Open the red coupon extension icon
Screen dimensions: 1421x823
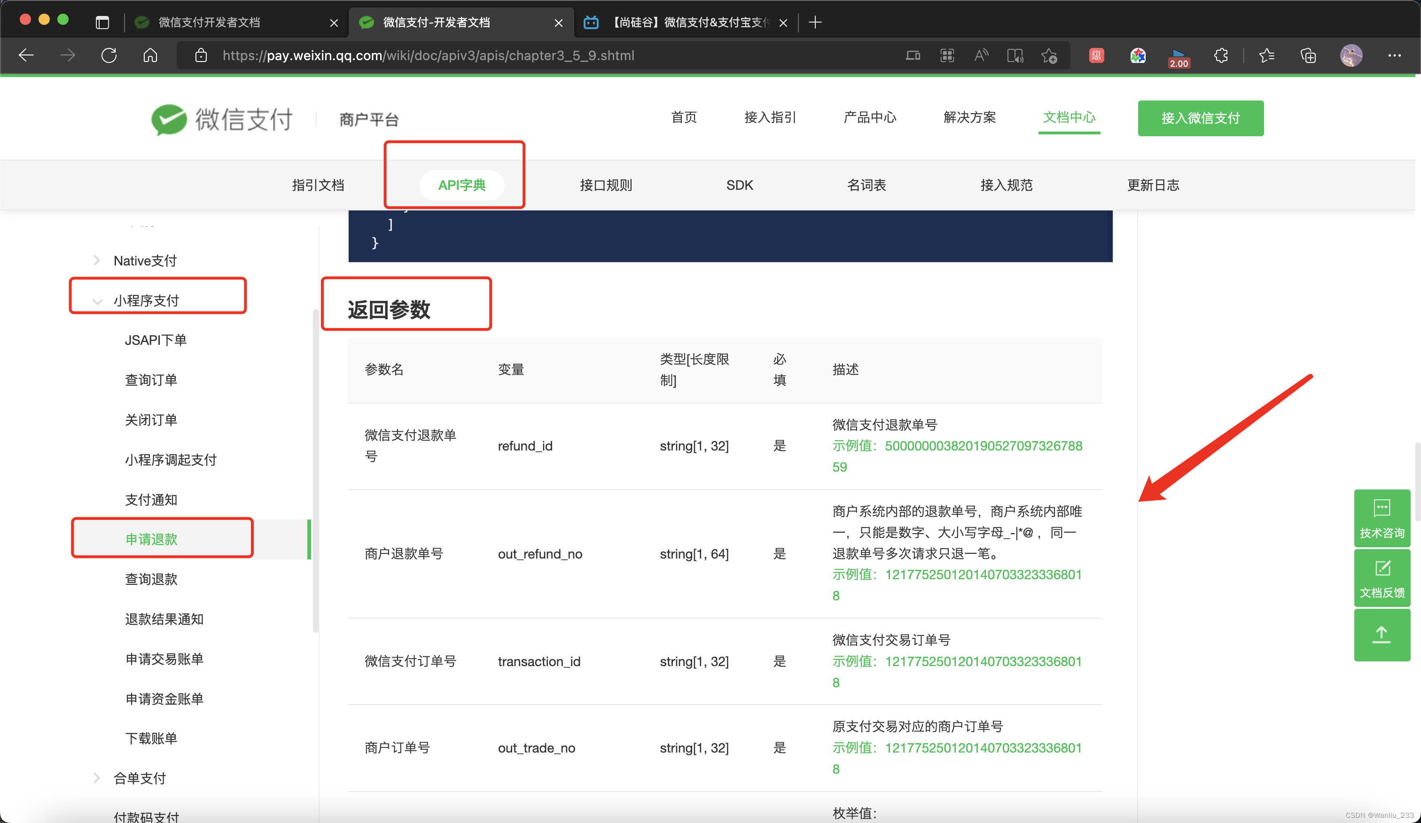[x=1096, y=55]
